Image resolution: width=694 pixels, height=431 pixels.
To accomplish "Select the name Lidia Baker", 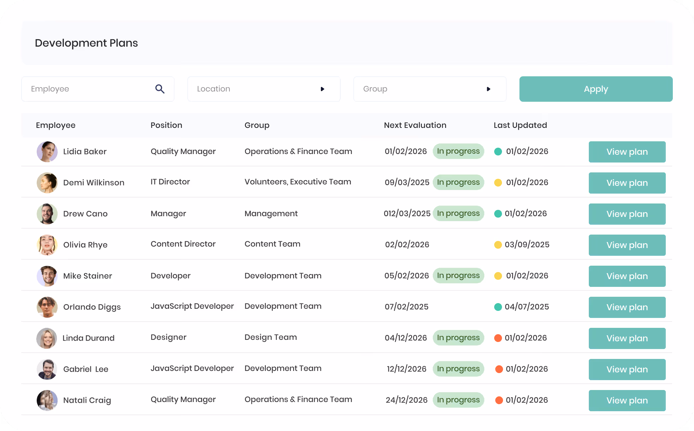I will (85, 152).
